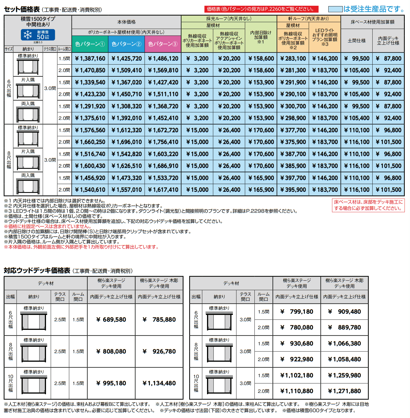Viewport: 410px width, 418px height.
Task: Click the price ¥1,516,740
Action: tap(90, 154)
